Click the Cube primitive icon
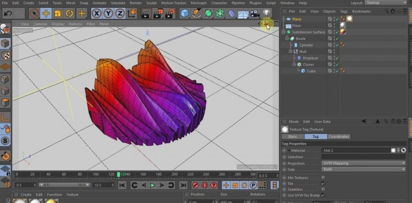The image size is (412, 203). [x=184, y=13]
